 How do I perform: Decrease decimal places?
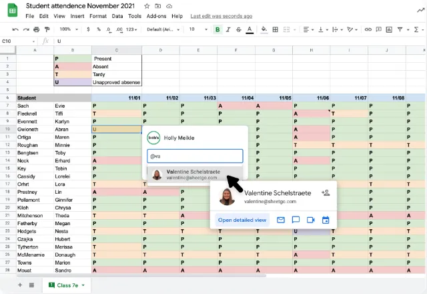(109, 29)
